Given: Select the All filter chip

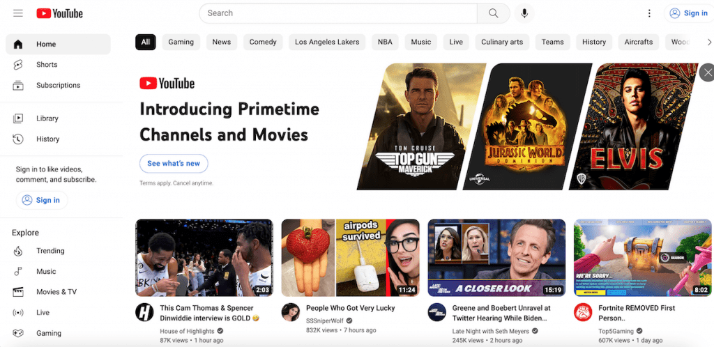Looking at the screenshot, I should (145, 42).
